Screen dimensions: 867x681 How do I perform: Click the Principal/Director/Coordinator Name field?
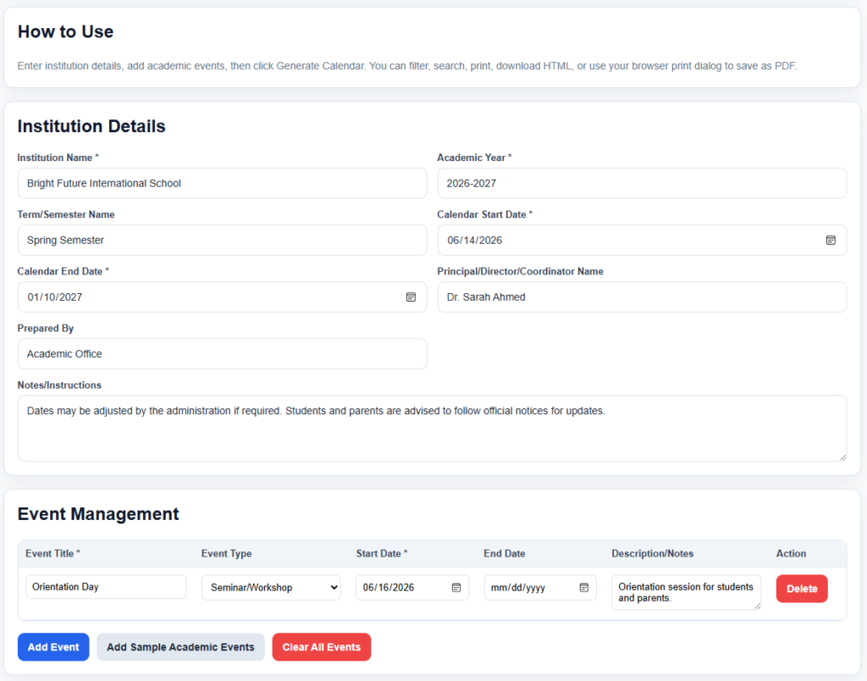pos(642,297)
